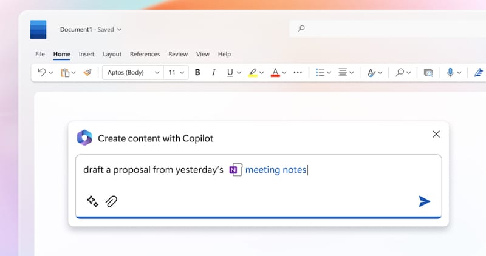Activate the Format Painter brush
Viewport: 486px width, 256px height.
pyautogui.click(x=87, y=72)
